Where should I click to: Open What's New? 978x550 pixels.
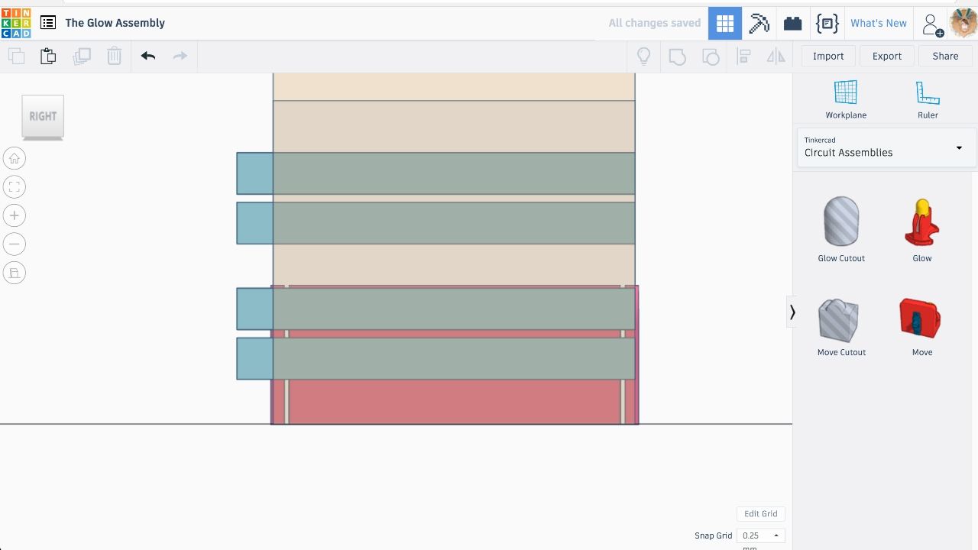[879, 23]
